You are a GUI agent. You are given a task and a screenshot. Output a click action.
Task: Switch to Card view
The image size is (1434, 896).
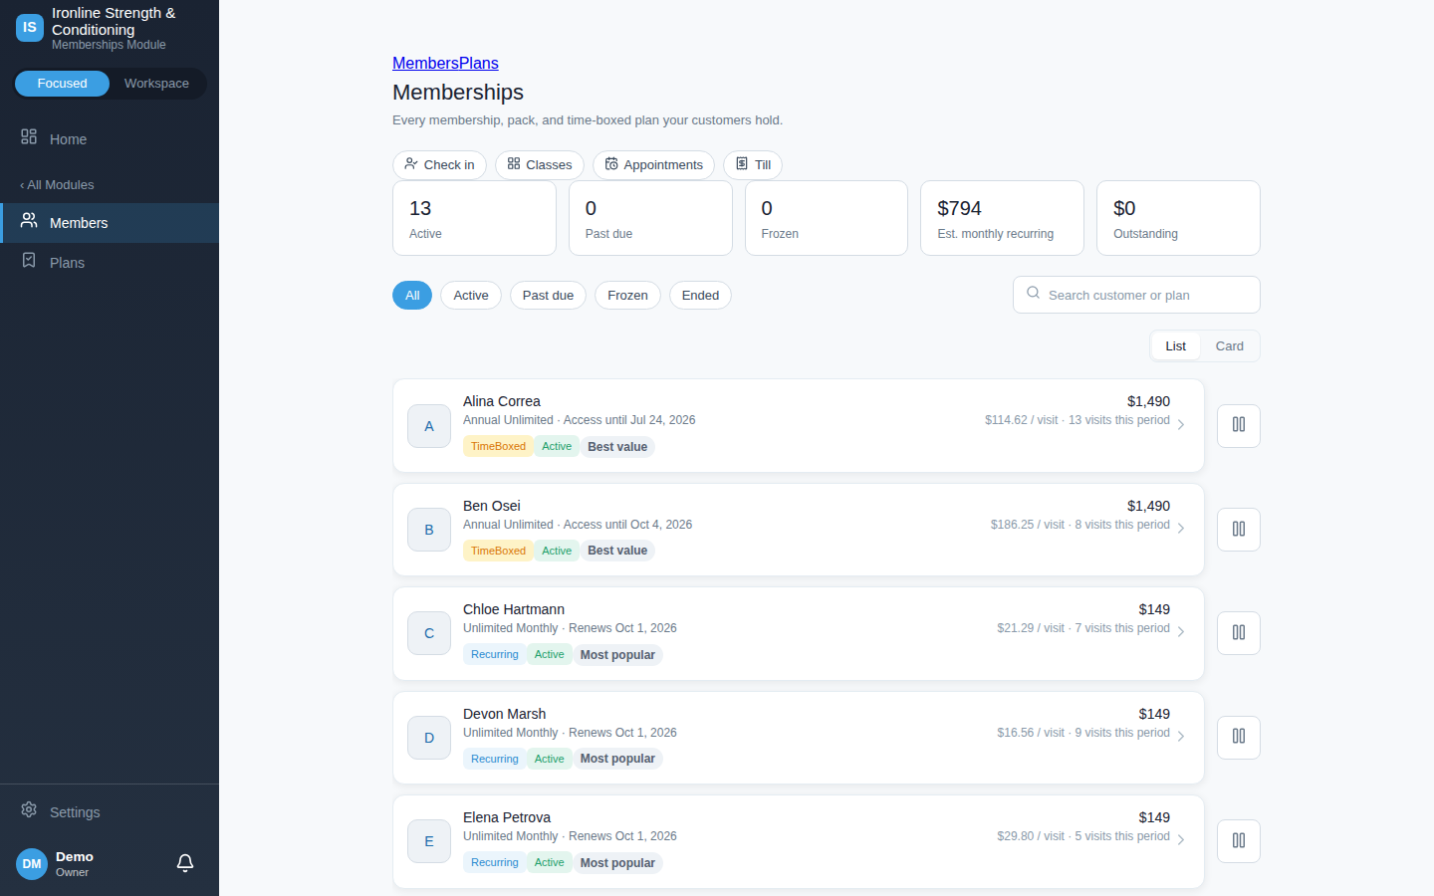pyautogui.click(x=1230, y=346)
